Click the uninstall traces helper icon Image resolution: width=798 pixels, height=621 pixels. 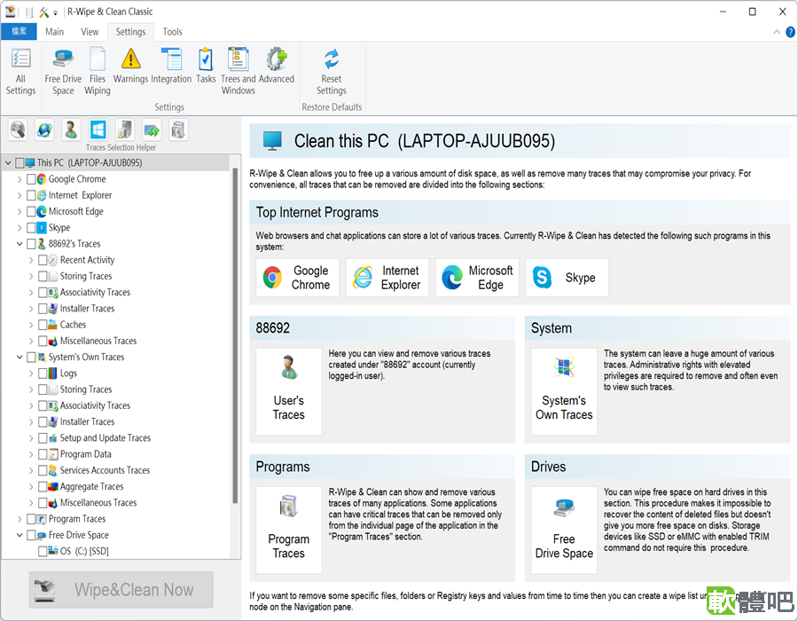click(x=125, y=130)
